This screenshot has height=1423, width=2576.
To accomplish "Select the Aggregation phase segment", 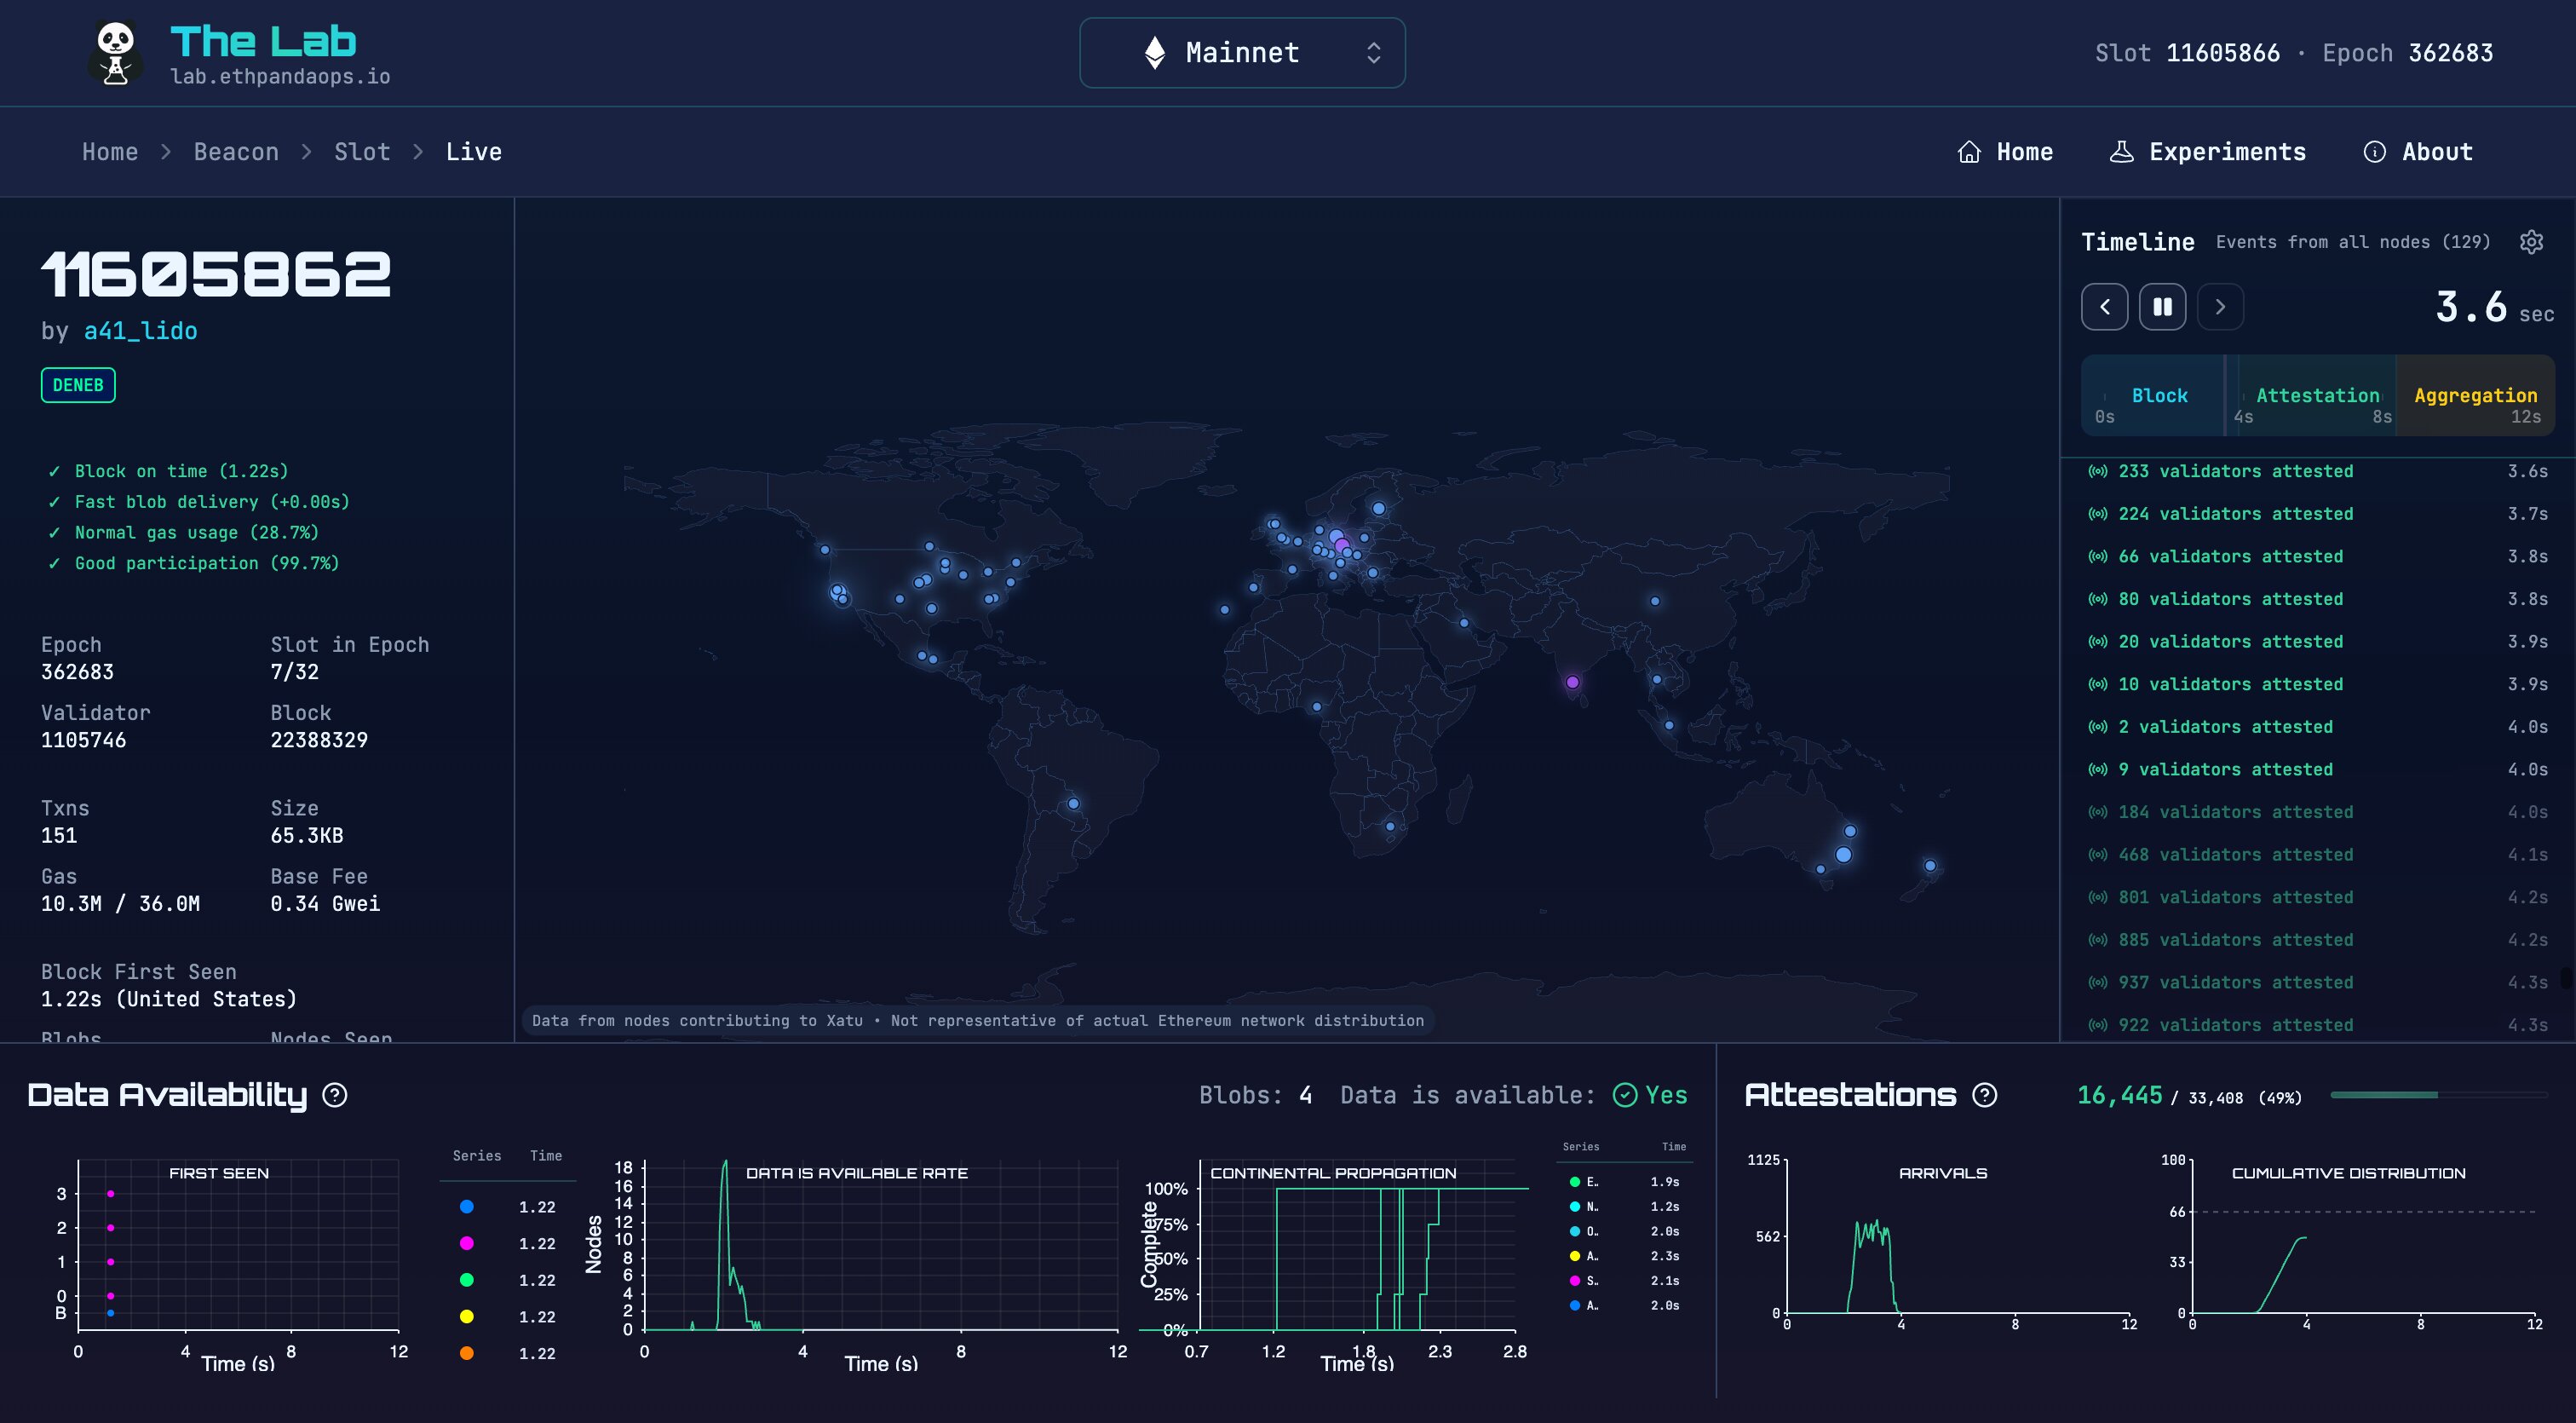I will pyautogui.click(x=2475, y=395).
